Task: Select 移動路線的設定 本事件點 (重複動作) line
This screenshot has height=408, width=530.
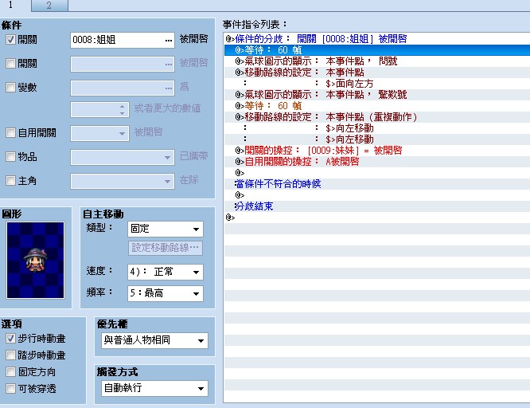Action: coord(377,117)
